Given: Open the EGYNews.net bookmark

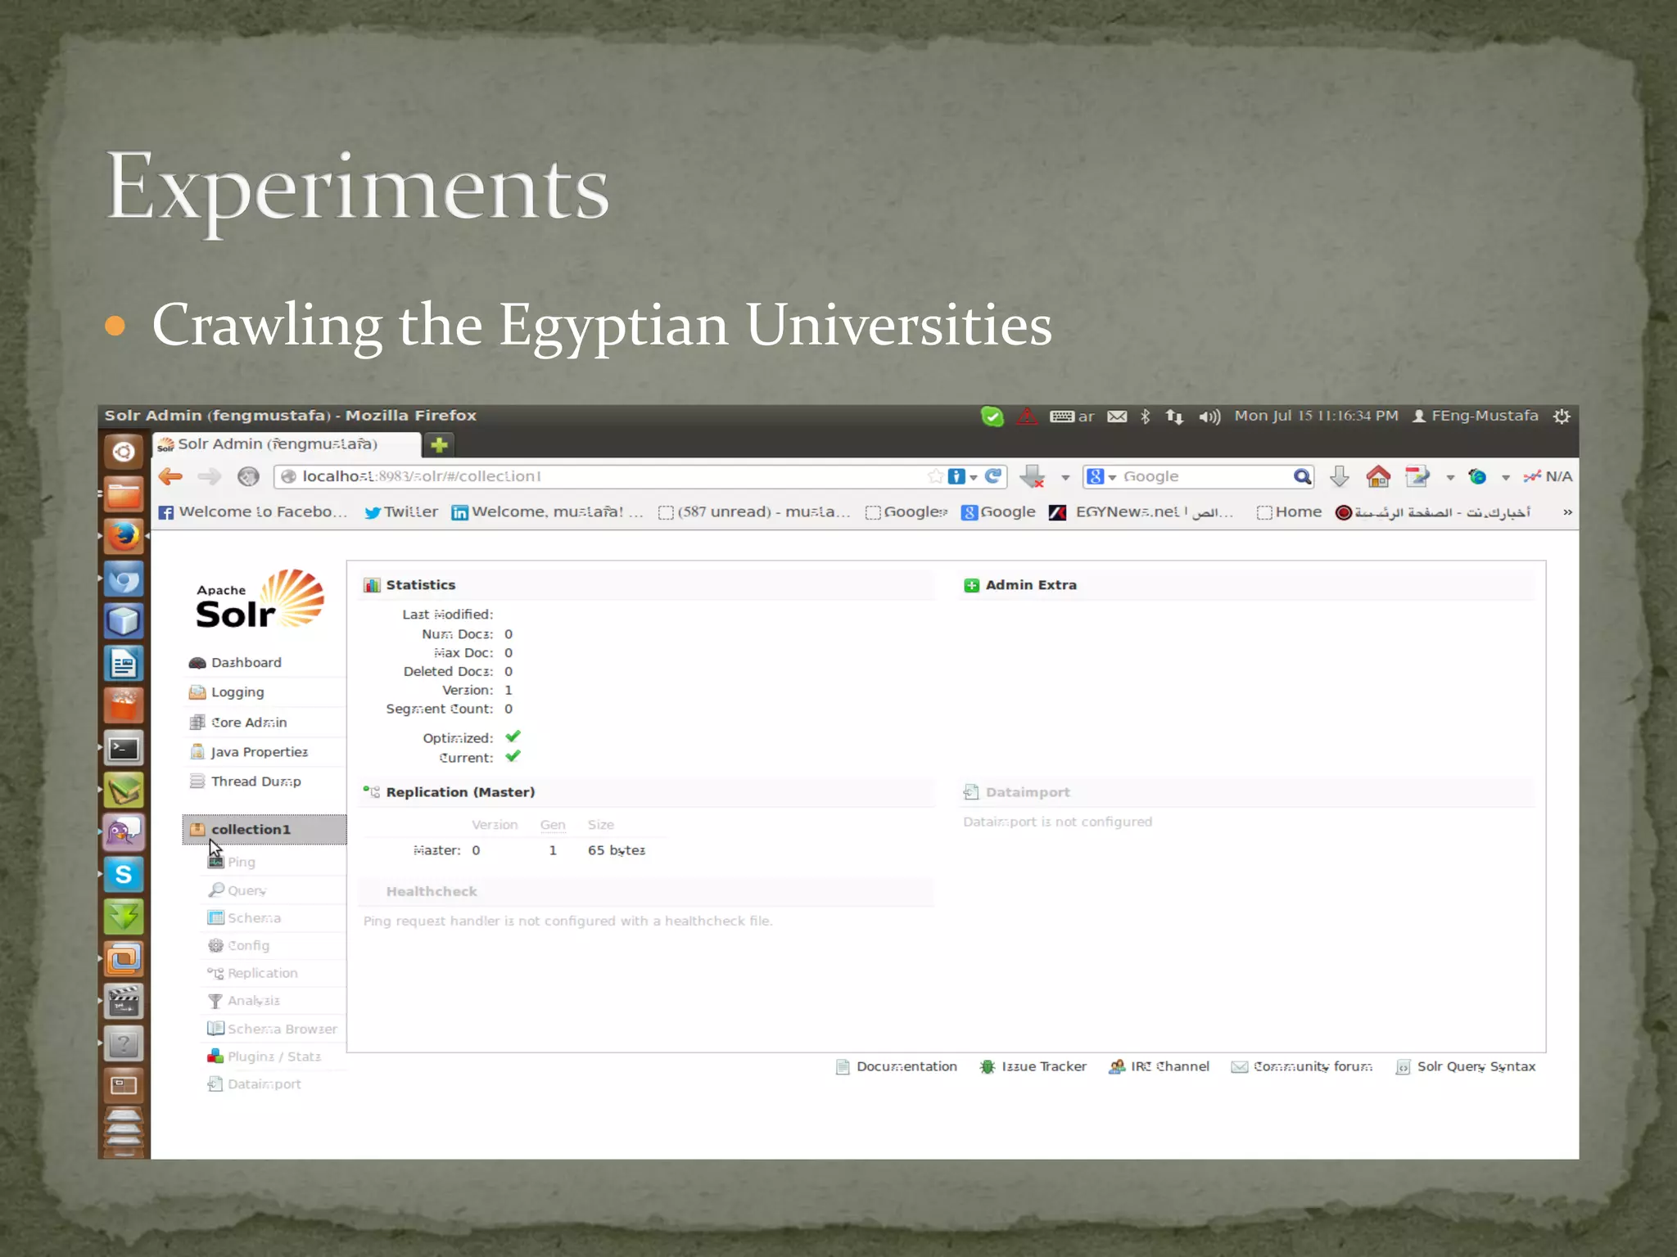Looking at the screenshot, I should tap(1141, 512).
